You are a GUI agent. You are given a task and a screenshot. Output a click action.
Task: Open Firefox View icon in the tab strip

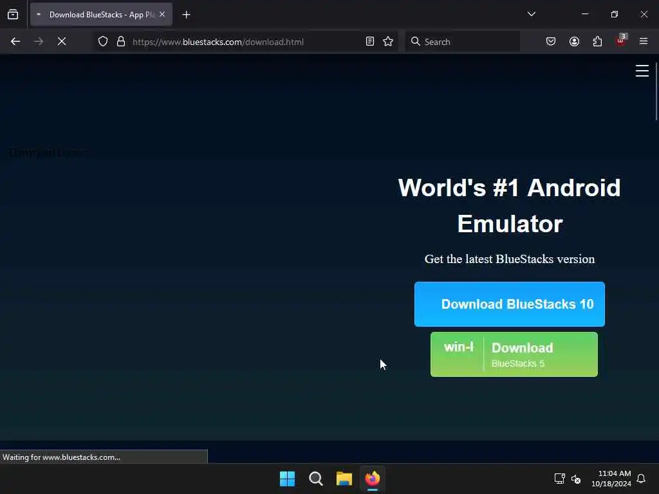coord(13,14)
